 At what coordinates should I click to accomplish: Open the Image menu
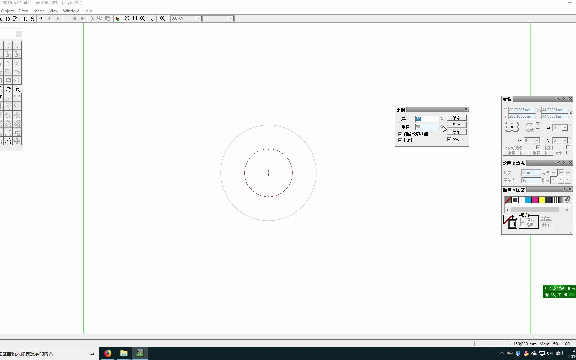[x=38, y=11]
